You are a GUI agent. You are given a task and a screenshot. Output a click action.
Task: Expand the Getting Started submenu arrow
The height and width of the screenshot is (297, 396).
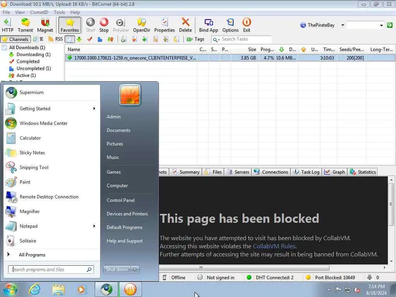[94, 109]
